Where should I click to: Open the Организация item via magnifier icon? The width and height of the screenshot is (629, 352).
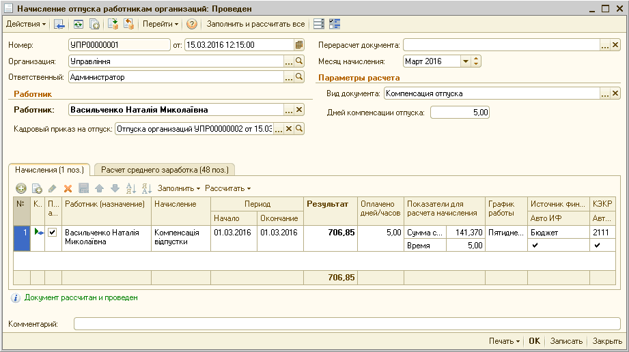coord(299,61)
